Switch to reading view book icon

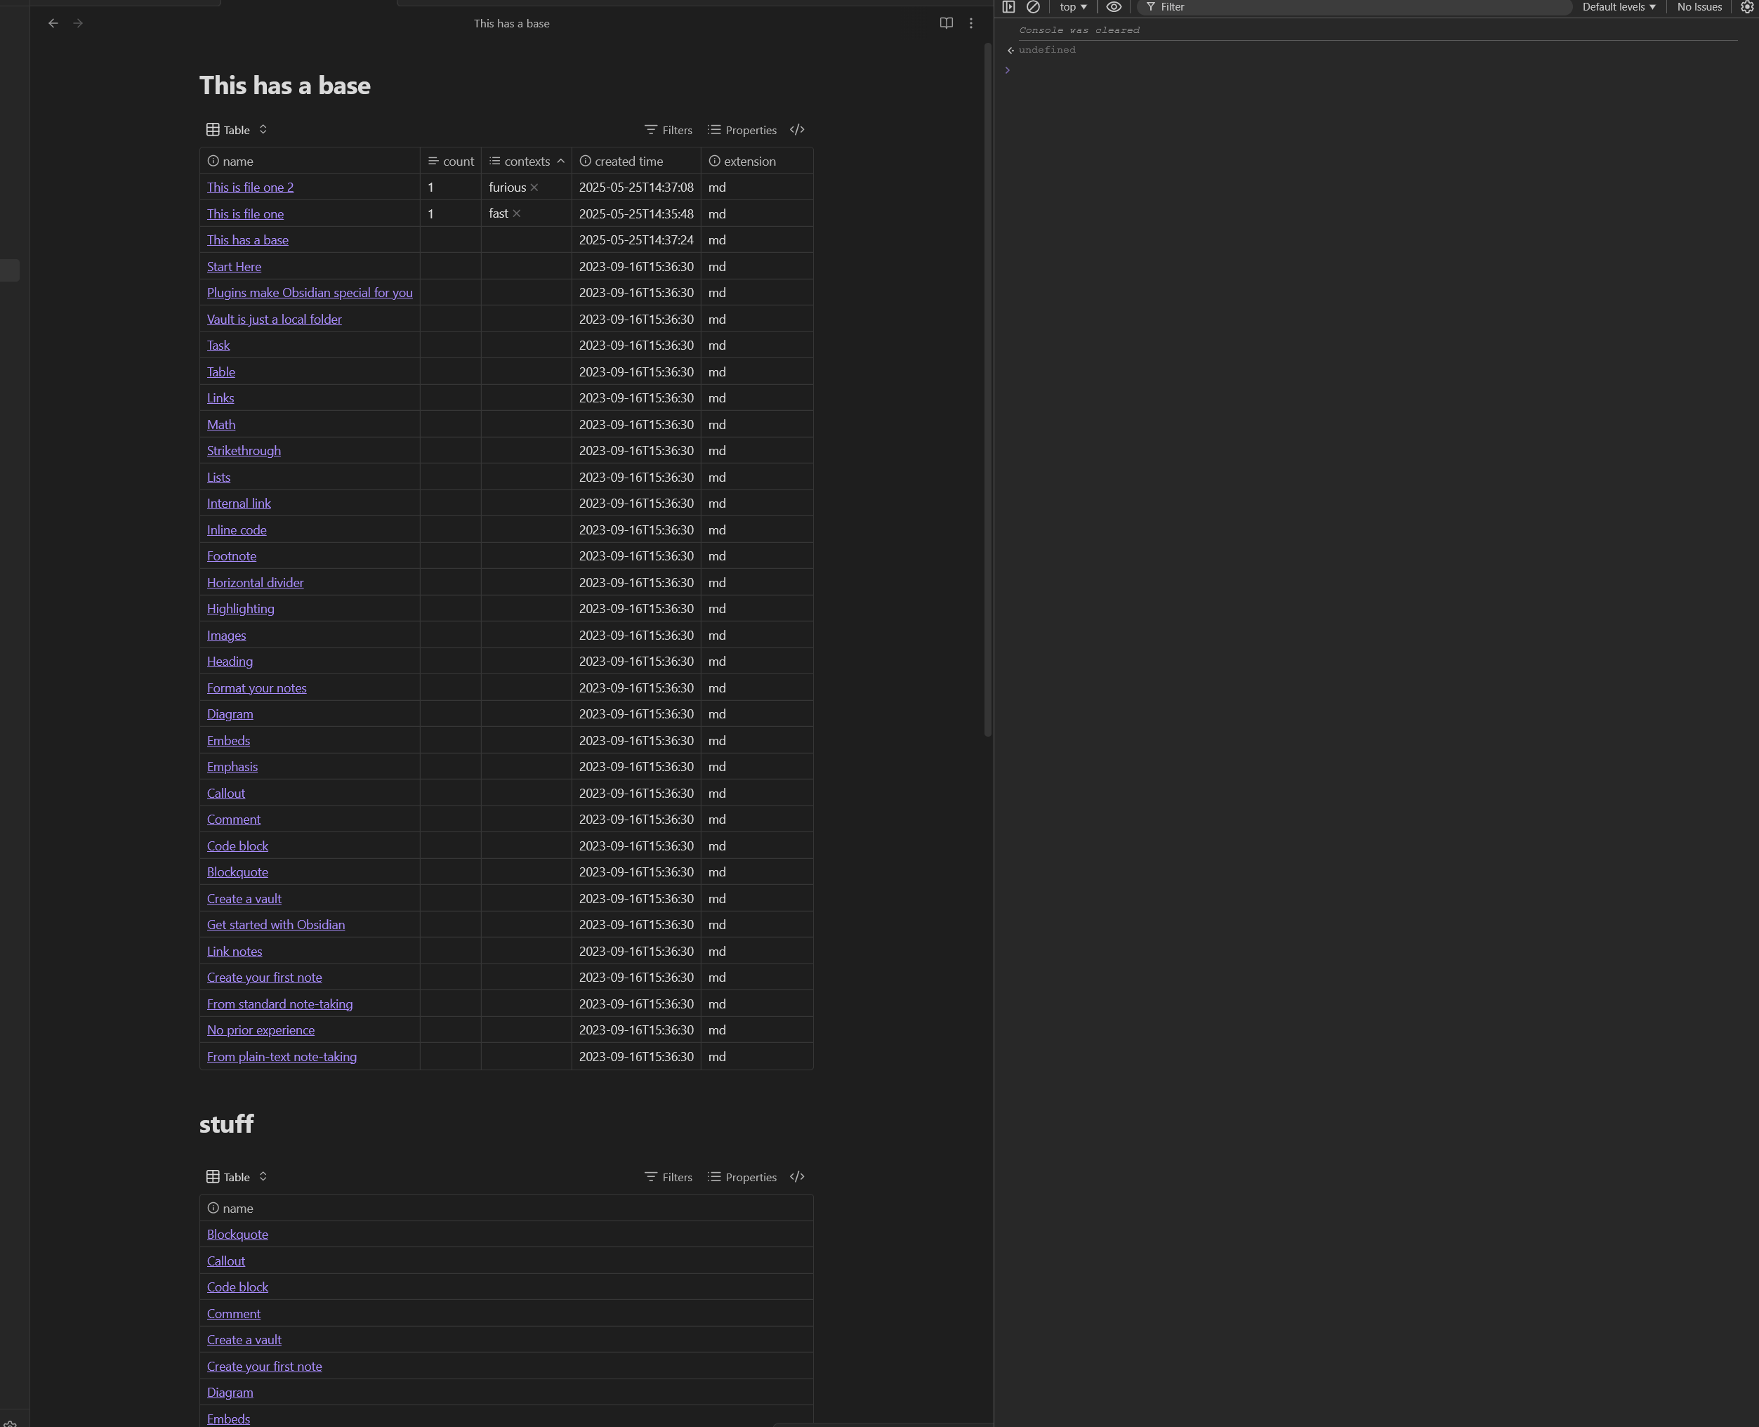point(946,23)
